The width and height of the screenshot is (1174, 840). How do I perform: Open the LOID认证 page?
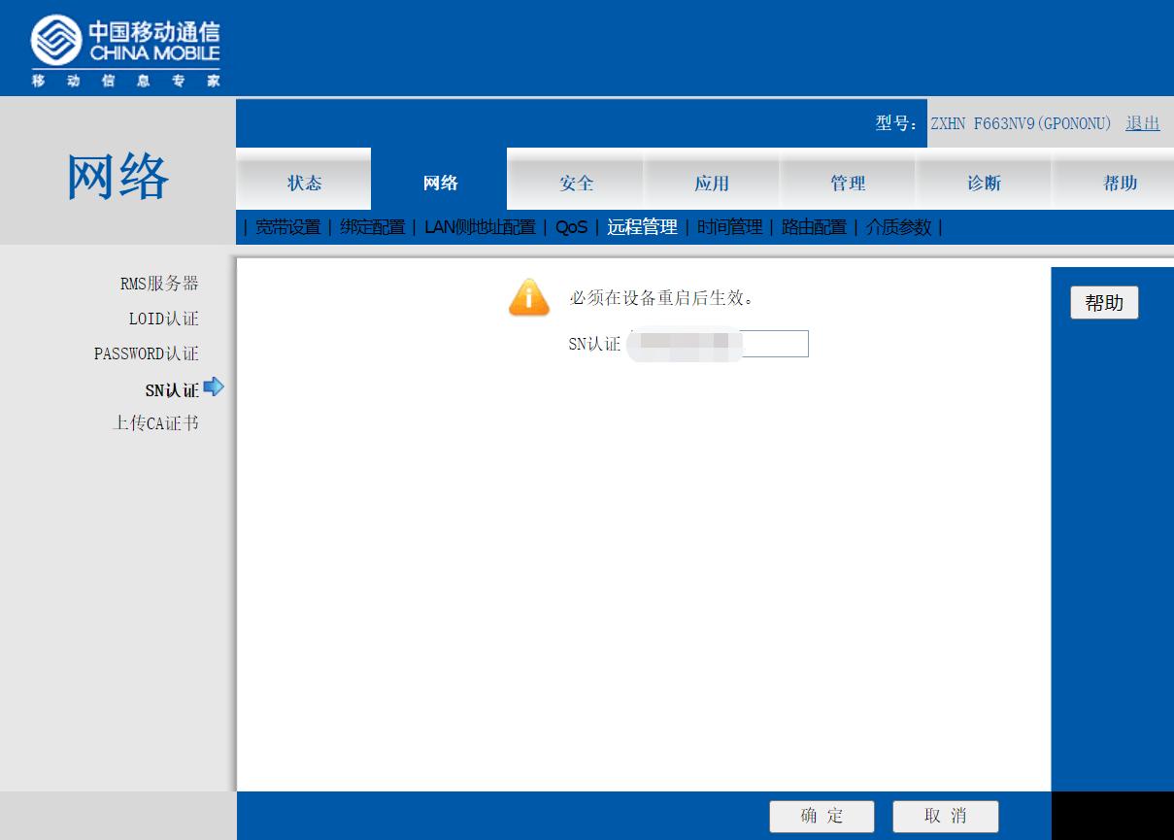(x=161, y=318)
